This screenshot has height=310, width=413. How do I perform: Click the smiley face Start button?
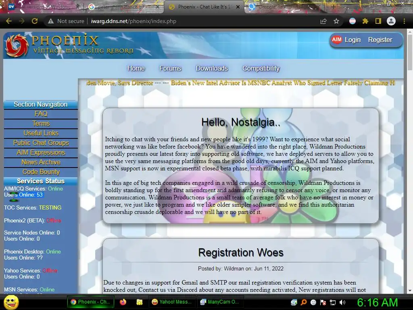click(11, 302)
